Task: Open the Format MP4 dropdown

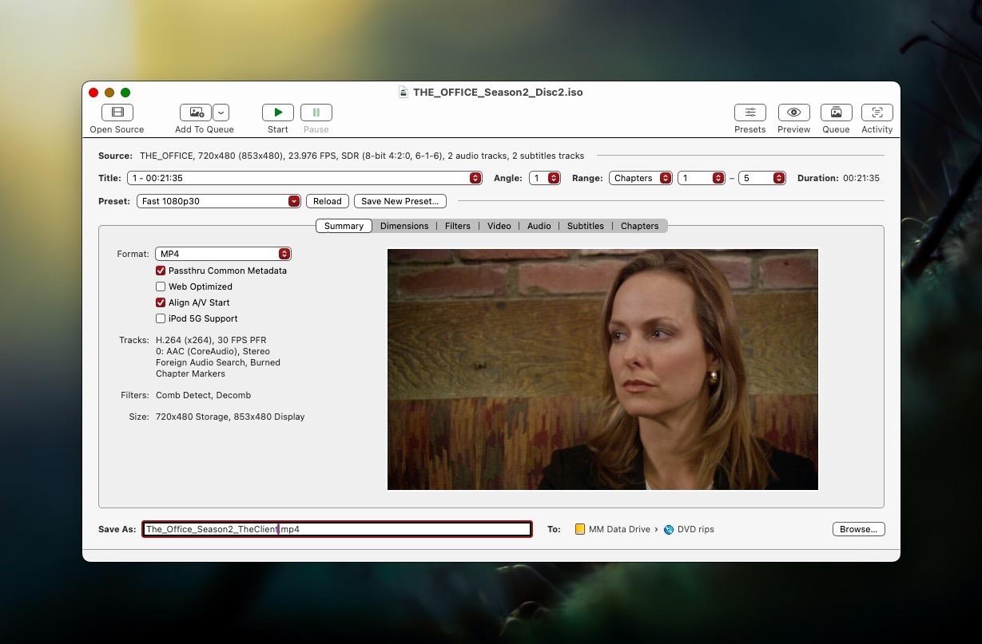Action: pos(223,254)
